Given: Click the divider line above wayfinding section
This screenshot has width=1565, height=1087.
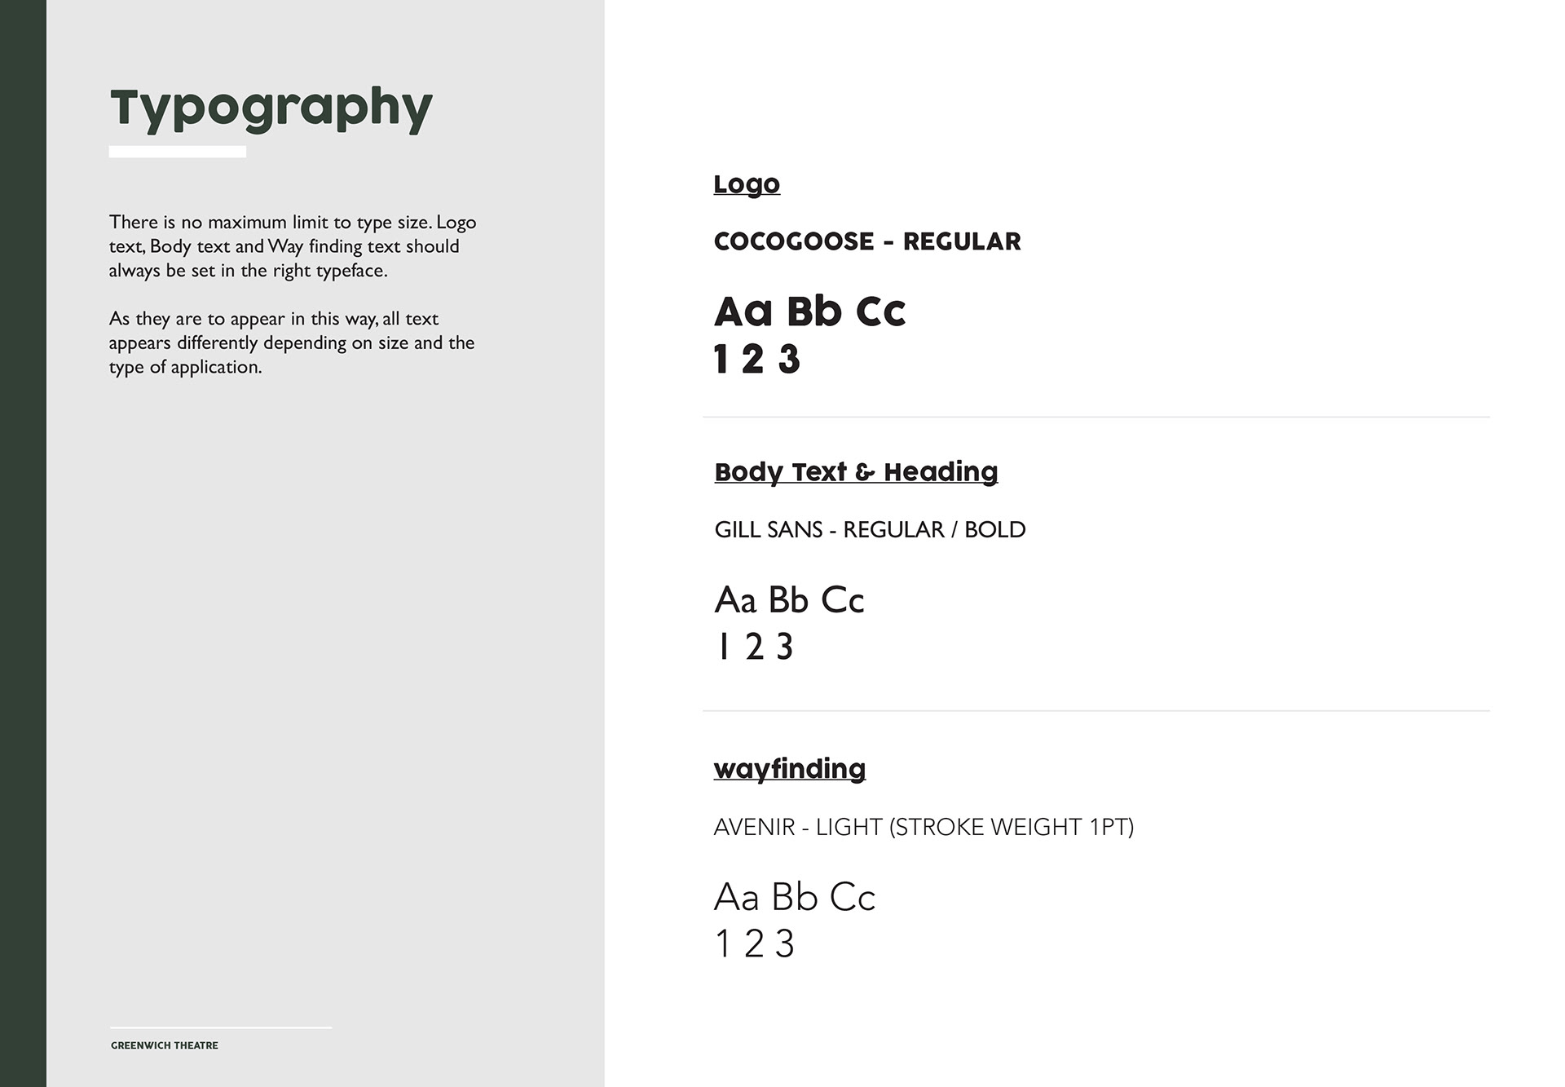Looking at the screenshot, I should pos(1096,710).
